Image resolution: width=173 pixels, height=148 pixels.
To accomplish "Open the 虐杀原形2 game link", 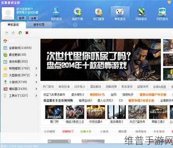I will pos(78,95).
